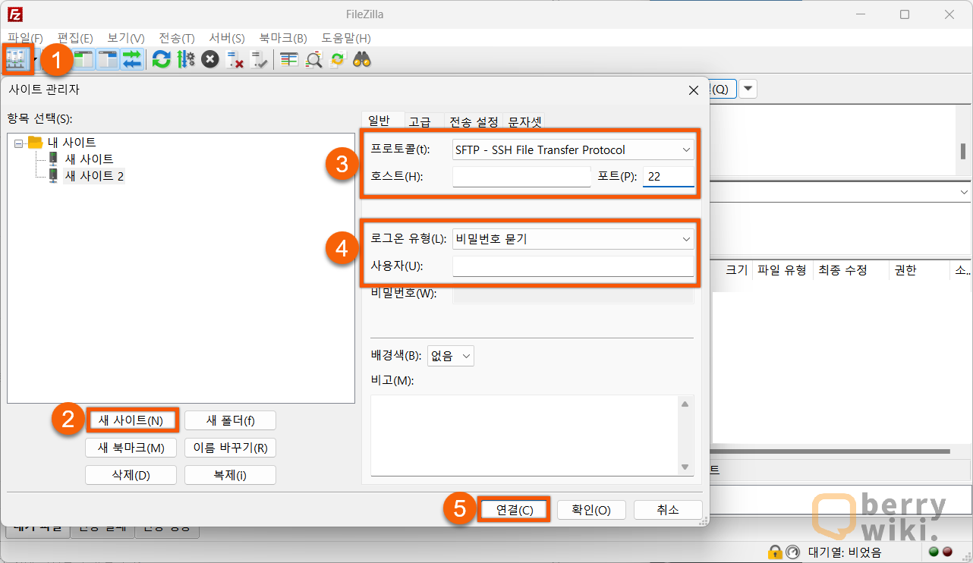Click the 새 사이트(N) button

point(131,420)
